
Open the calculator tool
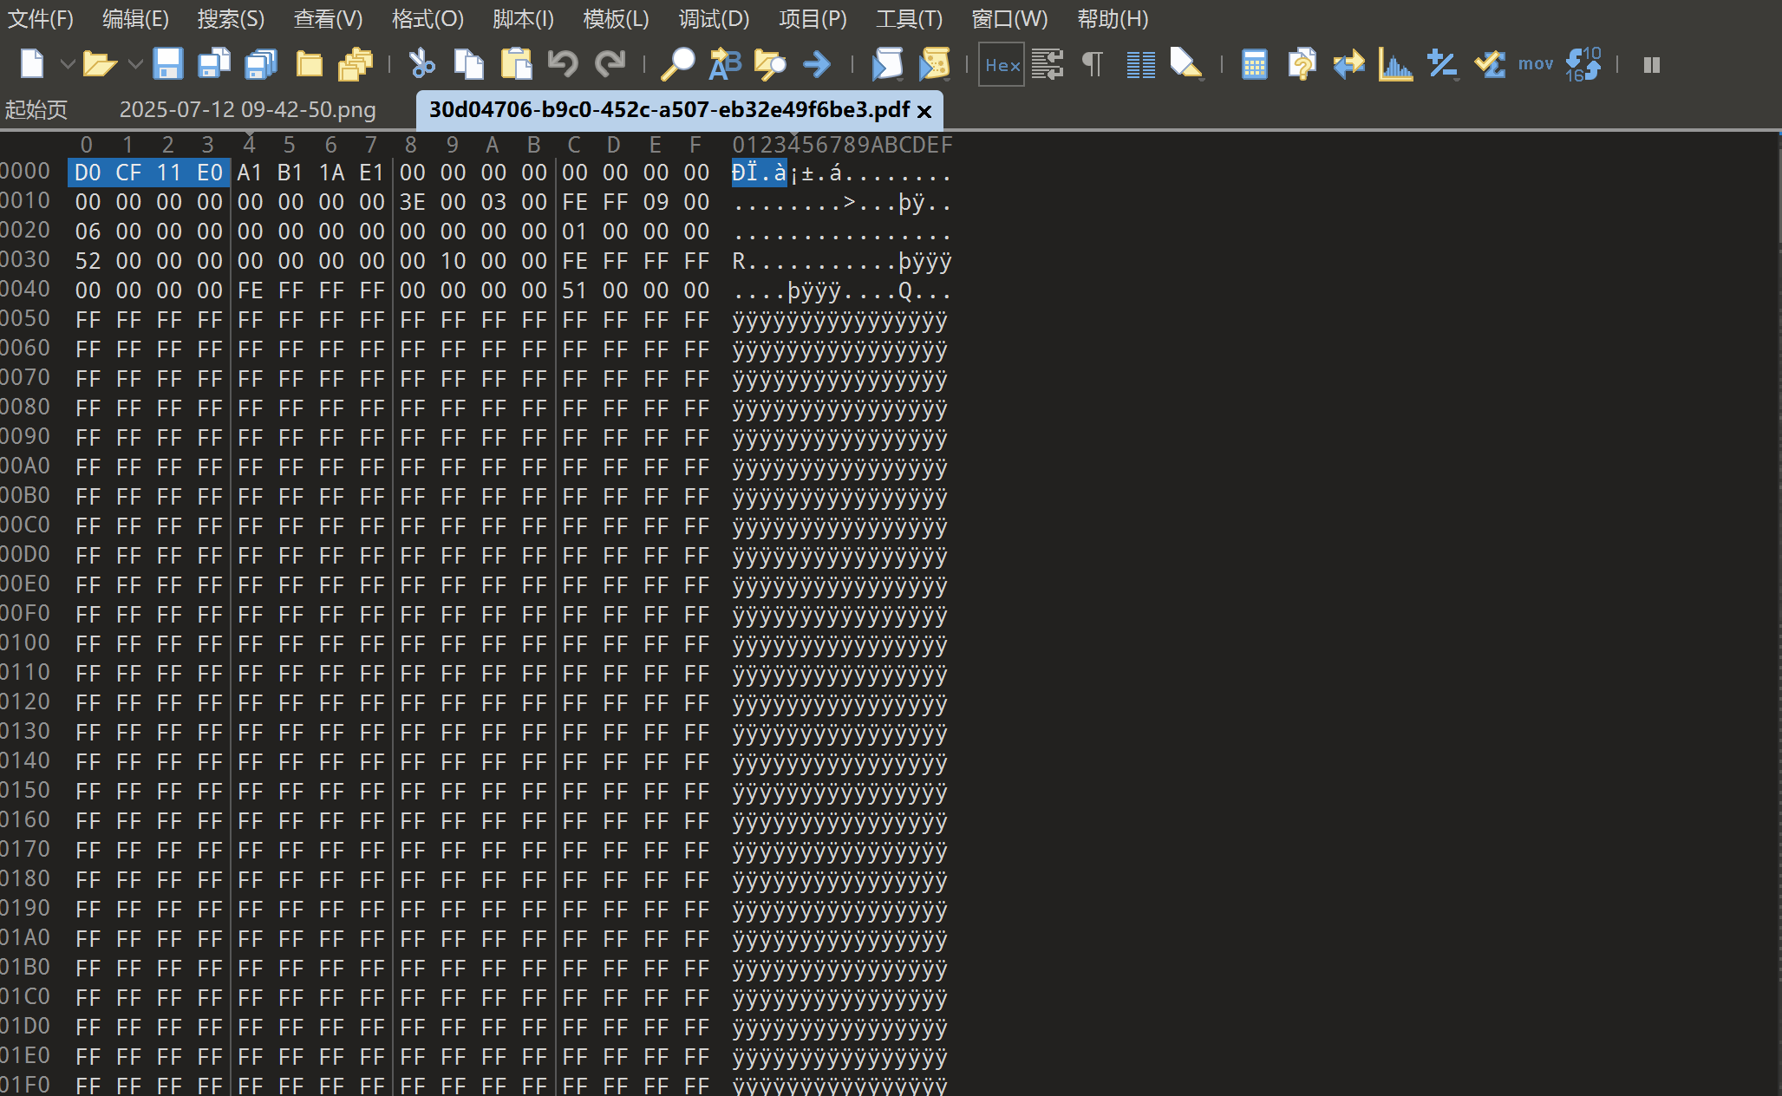pyautogui.click(x=1254, y=65)
